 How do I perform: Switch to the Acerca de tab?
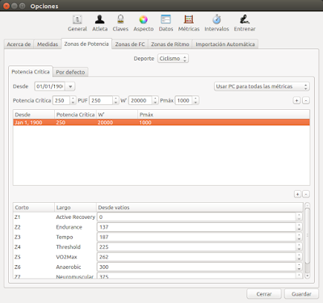[19, 44]
